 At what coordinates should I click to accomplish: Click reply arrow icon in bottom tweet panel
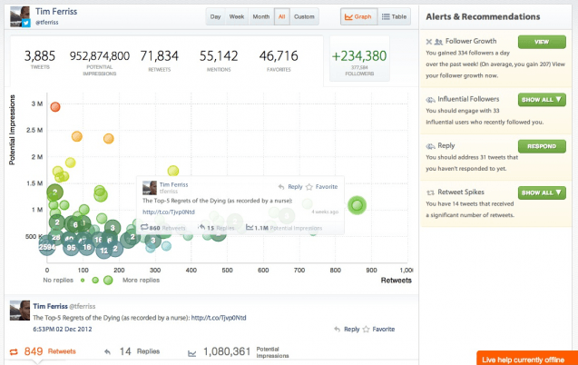[337, 330]
